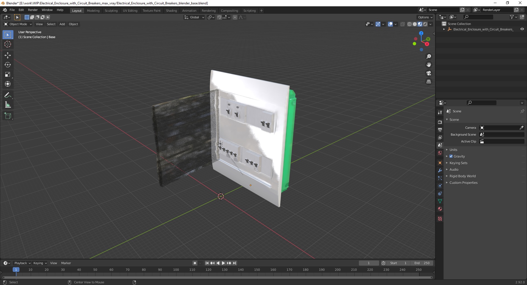Image resolution: width=527 pixels, height=285 pixels.
Task: Expand the Units panel
Action: (x=453, y=150)
